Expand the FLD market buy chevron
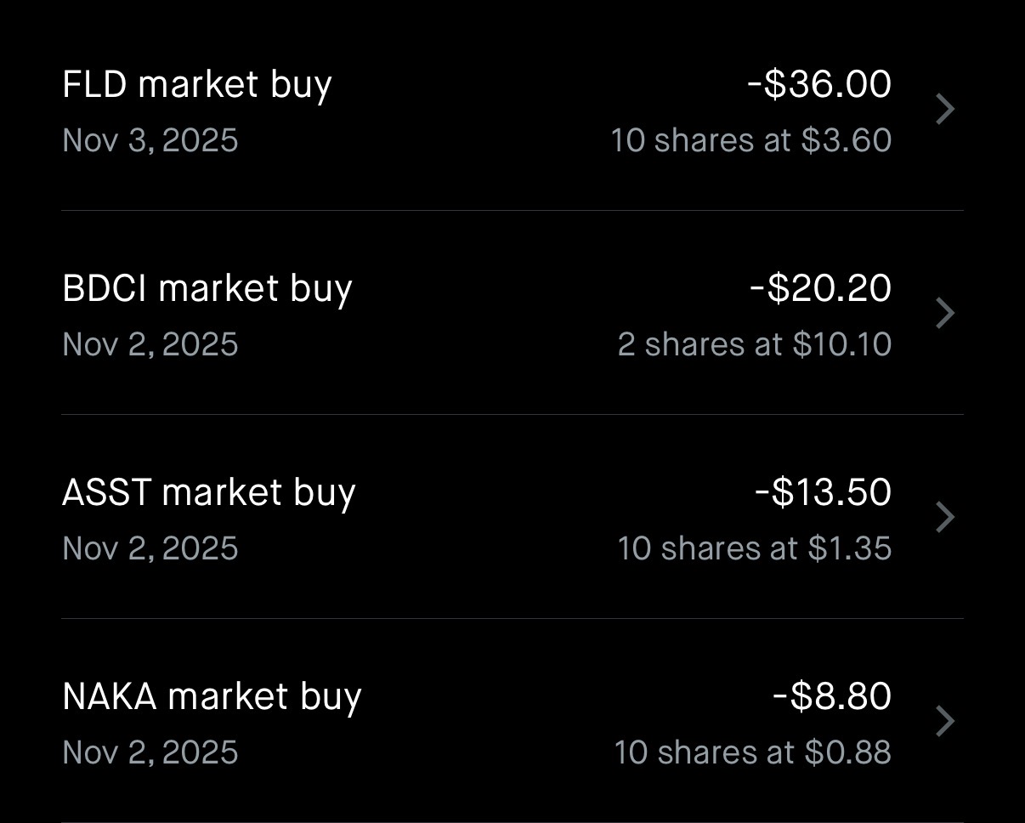This screenshot has height=823, width=1025. [945, 110]
